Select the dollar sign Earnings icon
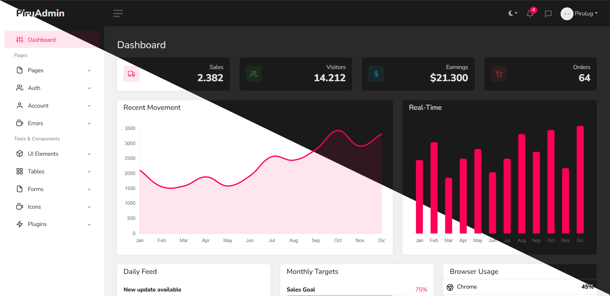The image size is (610, 296). tap(376, 74)
